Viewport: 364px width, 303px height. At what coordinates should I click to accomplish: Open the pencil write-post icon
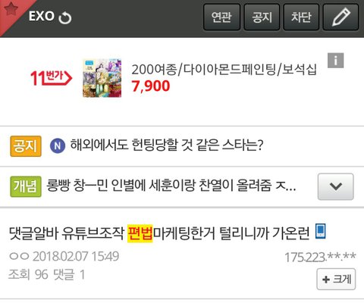[340, 17]
